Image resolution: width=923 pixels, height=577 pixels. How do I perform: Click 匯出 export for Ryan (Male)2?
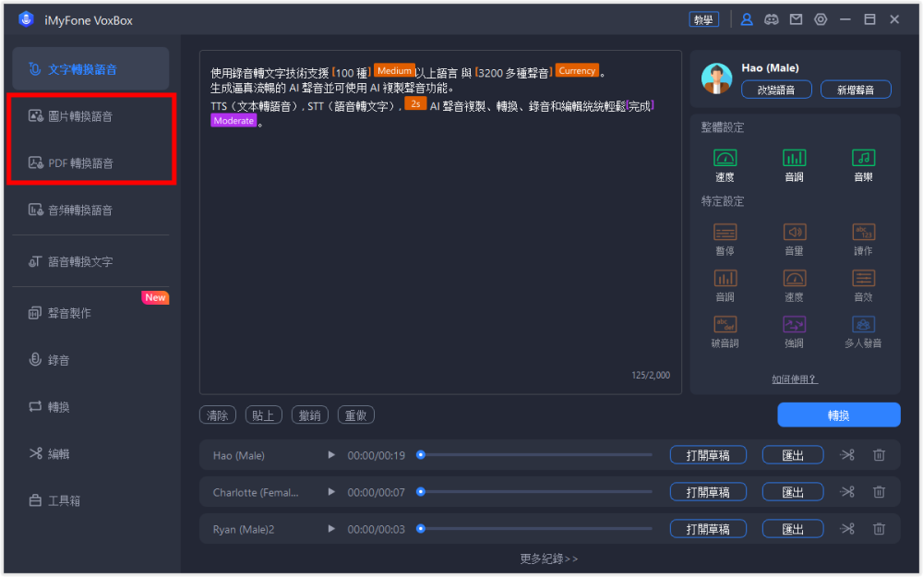(x=793, y=529)
